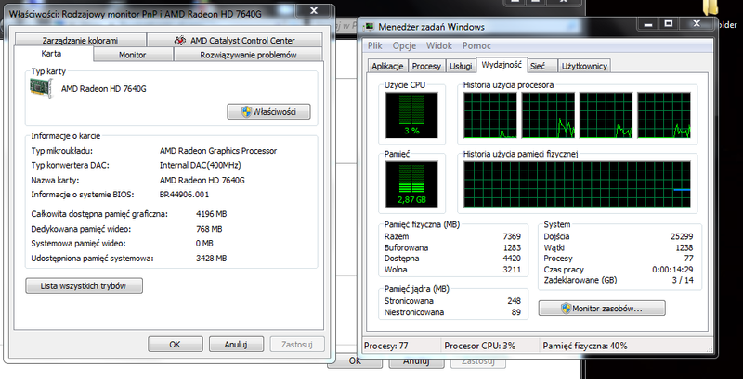Click the CPU usage 3 % gauge
The height and width of the screenshot is (379, 743).
click(x=411, y=115)
